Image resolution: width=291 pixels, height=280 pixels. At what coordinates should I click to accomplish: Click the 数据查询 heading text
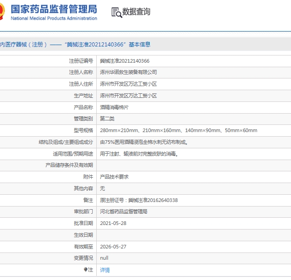tap(136, 12)
